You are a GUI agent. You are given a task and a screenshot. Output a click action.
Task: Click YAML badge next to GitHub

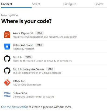pos(28,57)
